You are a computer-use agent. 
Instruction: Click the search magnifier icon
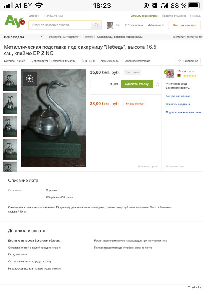click(96, 25)
